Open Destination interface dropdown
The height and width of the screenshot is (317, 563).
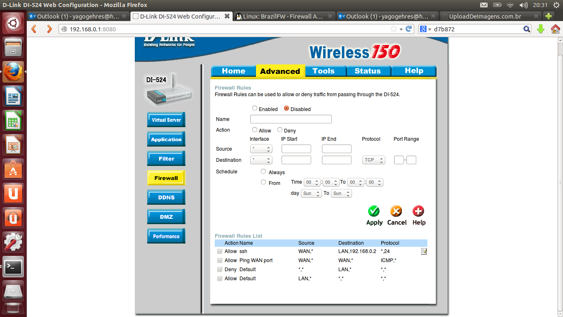[261, 160]
